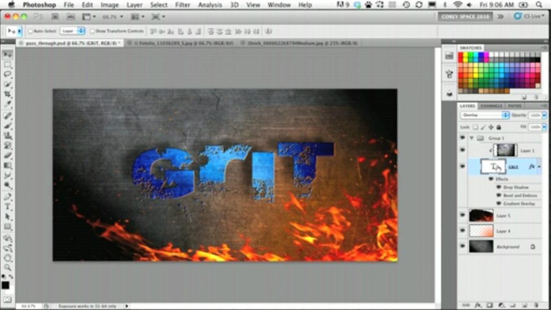Hide the Group 1 layer group
This screenshot has width=551, height=310.
click(x=462, y=138)
